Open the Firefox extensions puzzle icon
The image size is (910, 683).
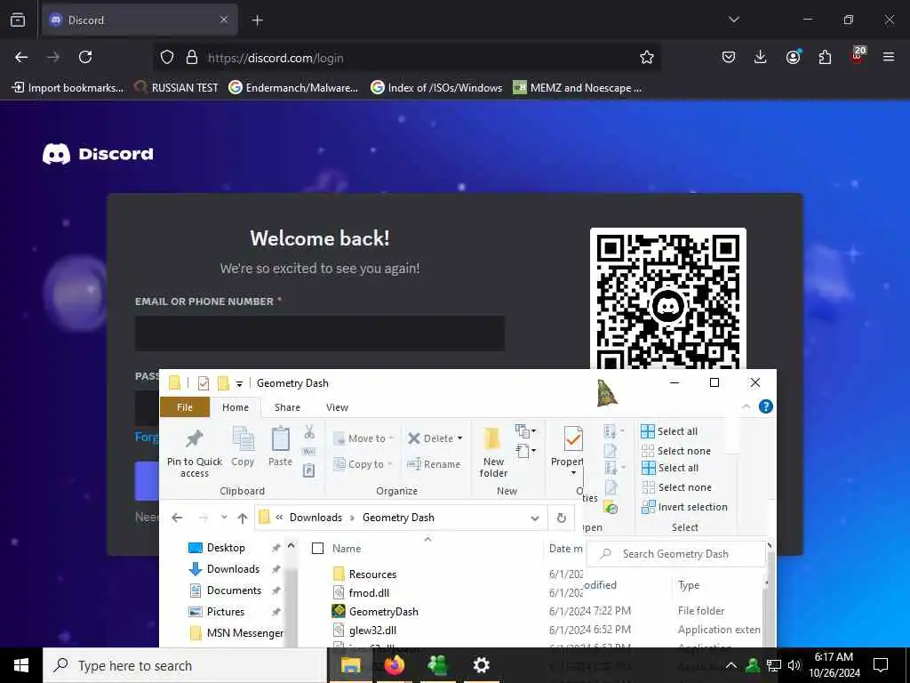point(825,57)
